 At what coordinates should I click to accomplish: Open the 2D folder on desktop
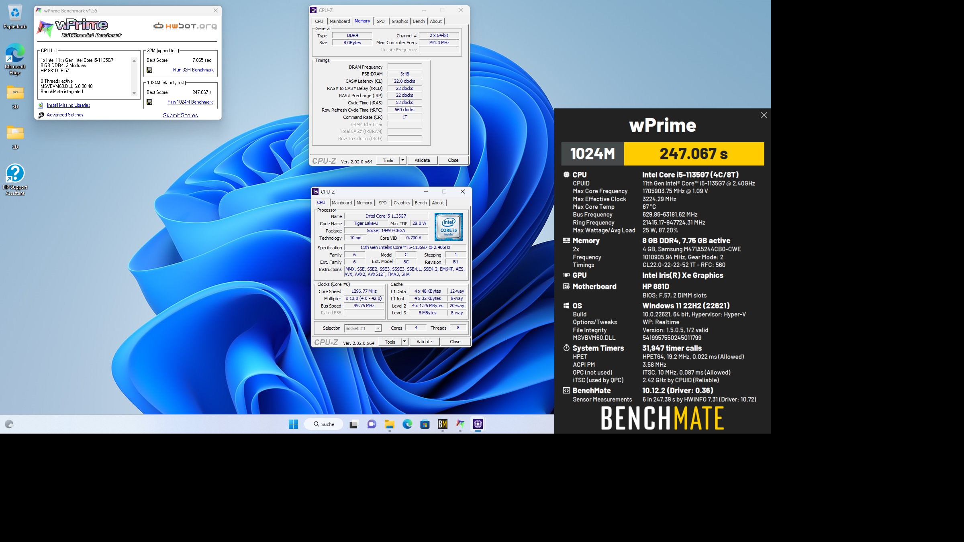tap(15, 137)
